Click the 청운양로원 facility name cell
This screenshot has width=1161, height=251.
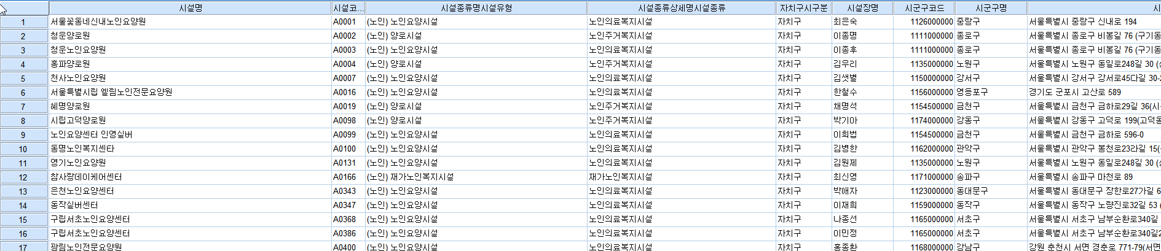(x=190, y=36)
